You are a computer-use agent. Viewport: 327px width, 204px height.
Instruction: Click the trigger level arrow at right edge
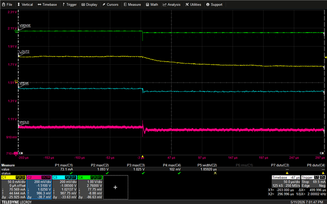pyautogui.click(x=325, y=57)
